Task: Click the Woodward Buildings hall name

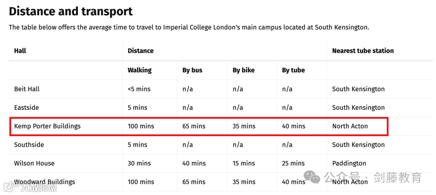Action: (44, 182)
